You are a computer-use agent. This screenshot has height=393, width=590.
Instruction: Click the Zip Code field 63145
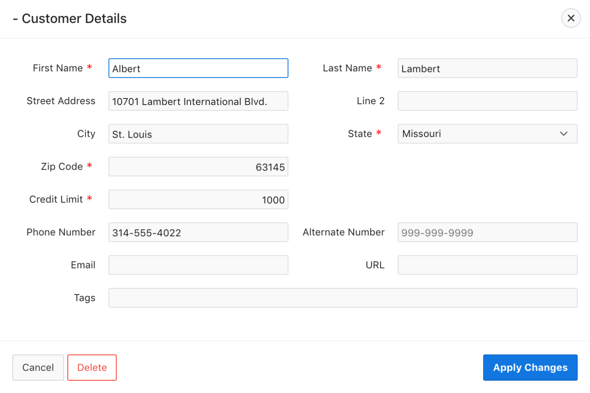pos(198,167)
